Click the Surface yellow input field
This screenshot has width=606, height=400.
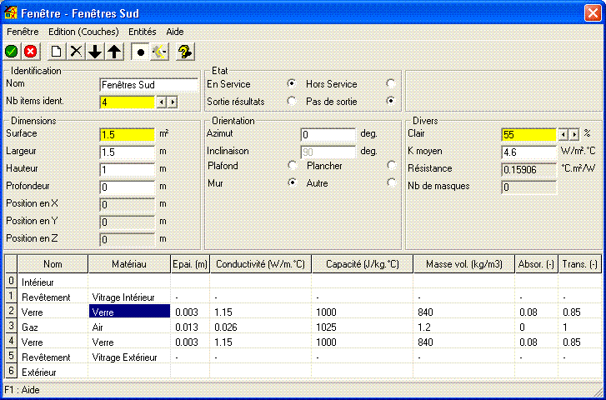128,135
